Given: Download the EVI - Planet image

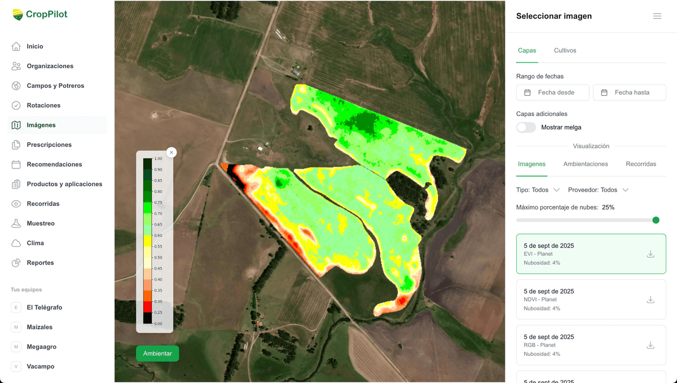Looking at the screenshot, I should point(650,254).
